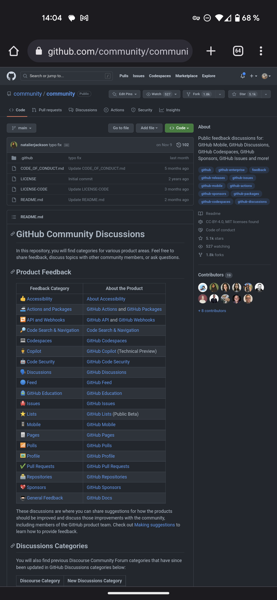Toggle Watch for this repository

click(161, 94)
